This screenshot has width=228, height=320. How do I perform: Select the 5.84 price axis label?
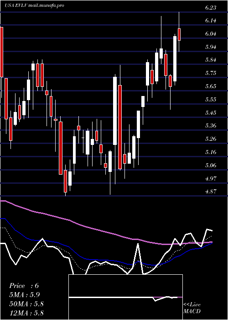tap(211, 60)
